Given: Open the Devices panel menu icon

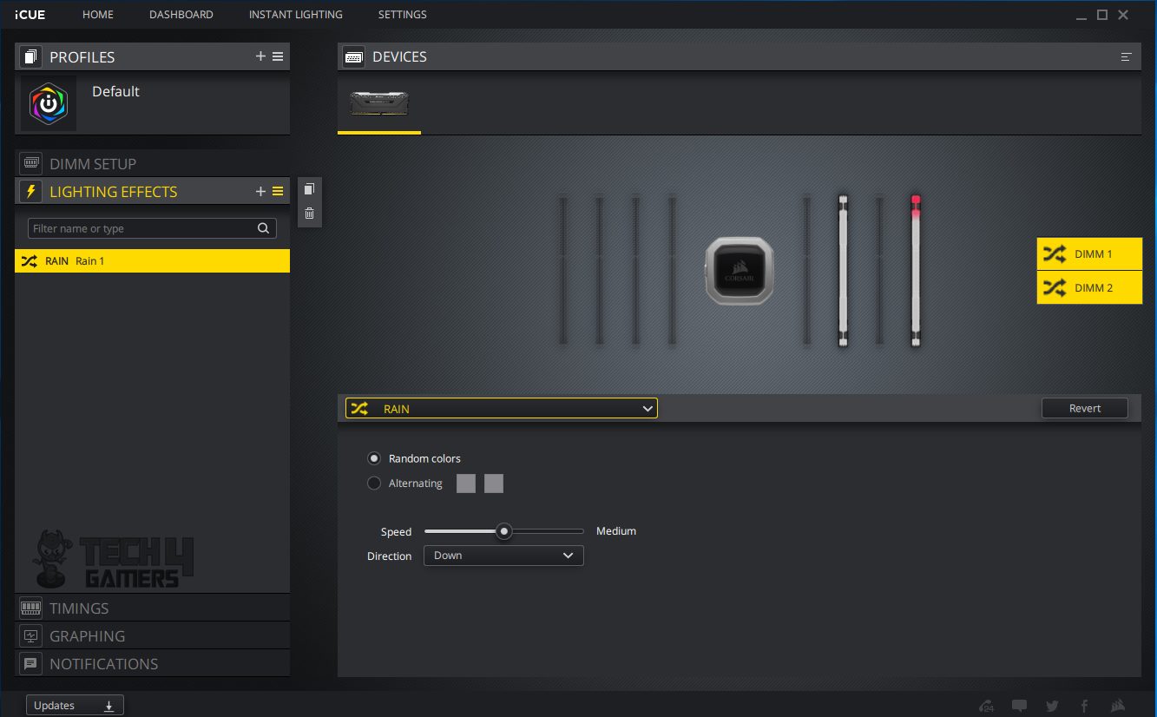Looking at the screenshot, I should pos(1126,56).
